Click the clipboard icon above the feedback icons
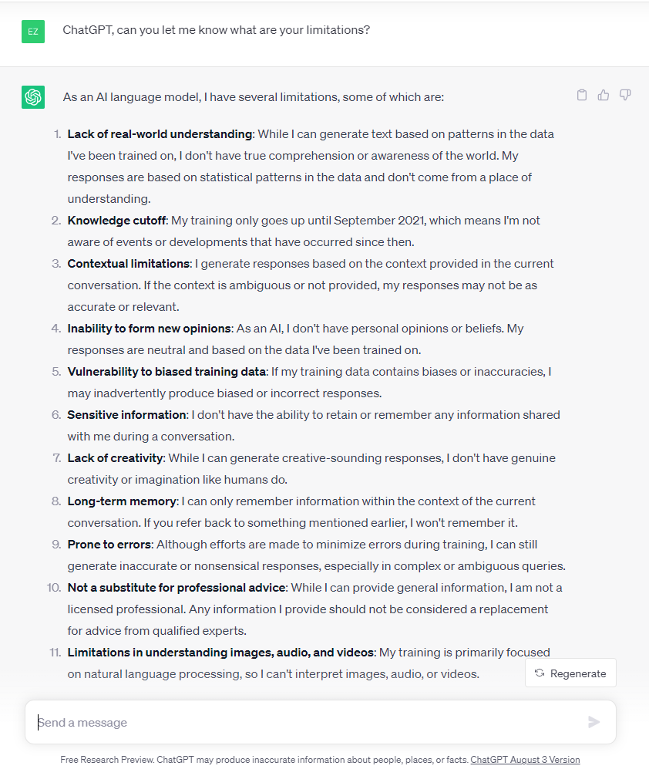Image resolution: width=649 pixels, height=776 pixels. click(x=582, y=94)
